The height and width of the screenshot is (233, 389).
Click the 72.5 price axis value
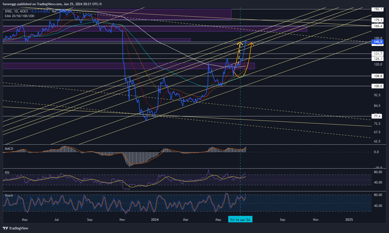pos(377,124)
